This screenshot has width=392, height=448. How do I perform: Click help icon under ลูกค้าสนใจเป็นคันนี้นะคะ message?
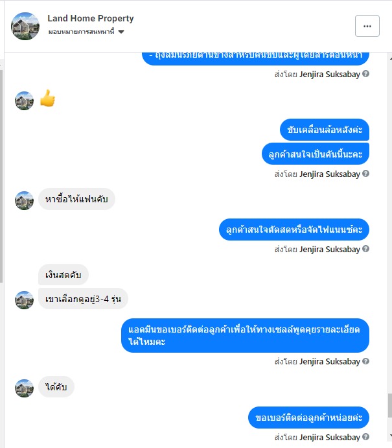365,174
